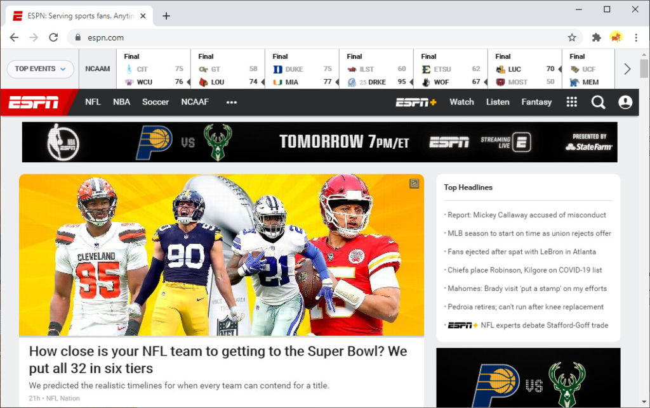Click image expand icon on feature photo
Screen dimensions: 650x408
pos(414,183)
